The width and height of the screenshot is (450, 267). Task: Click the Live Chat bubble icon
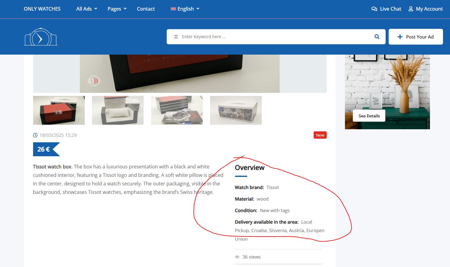pos(374,9)
